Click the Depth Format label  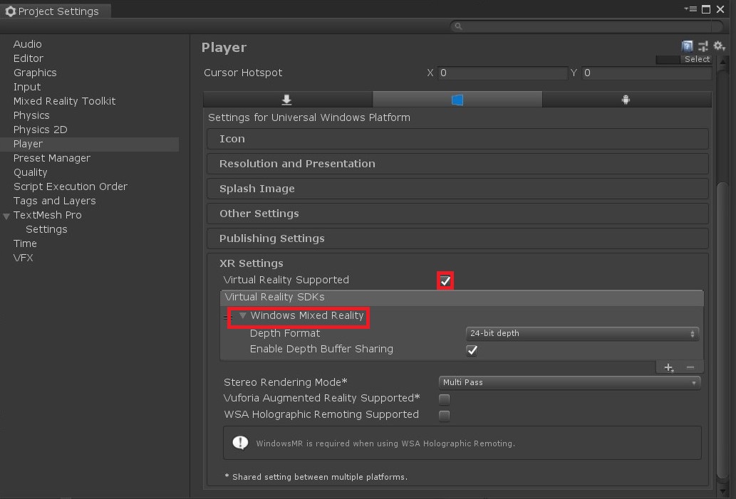(284, 333)
